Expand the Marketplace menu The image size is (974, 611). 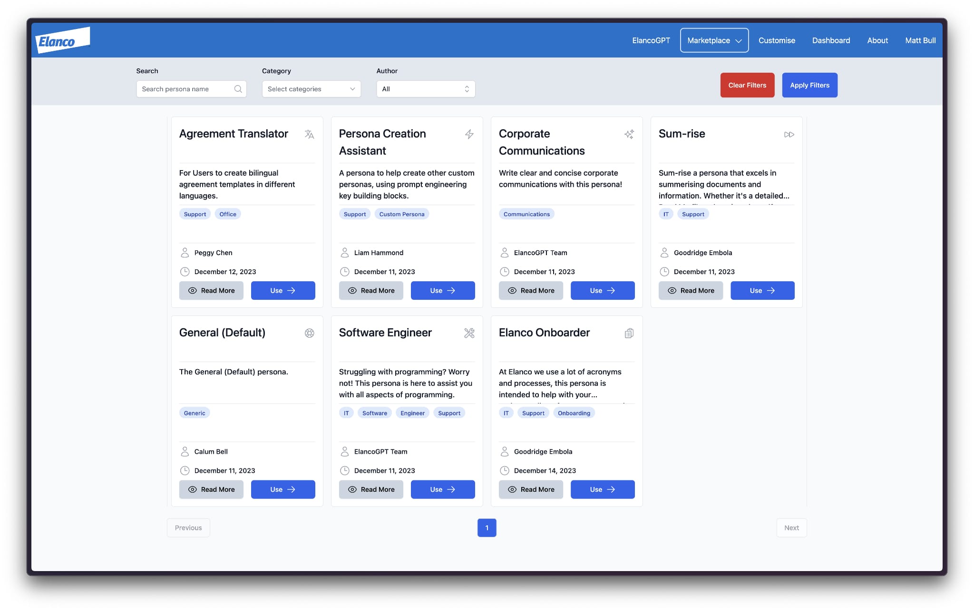pos(714,40)
